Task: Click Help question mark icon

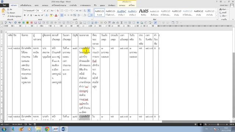Action: [217, 1]
